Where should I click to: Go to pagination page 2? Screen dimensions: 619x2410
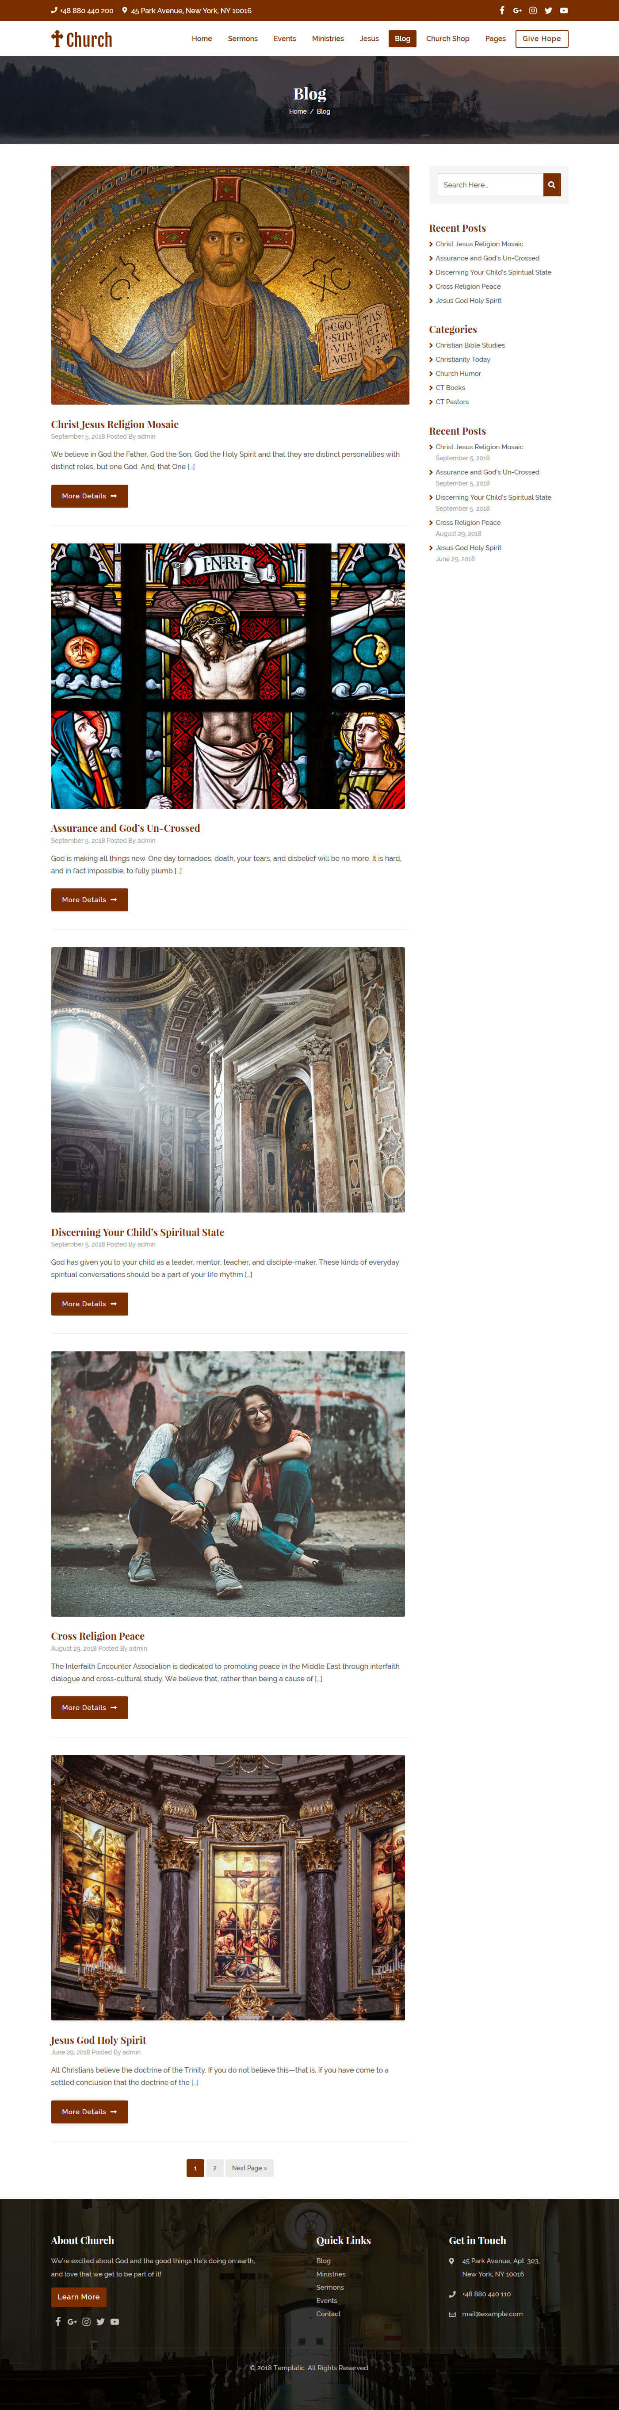(214, 2168)
